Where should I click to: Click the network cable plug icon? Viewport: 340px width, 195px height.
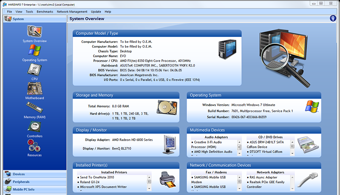tap(307, 180)
